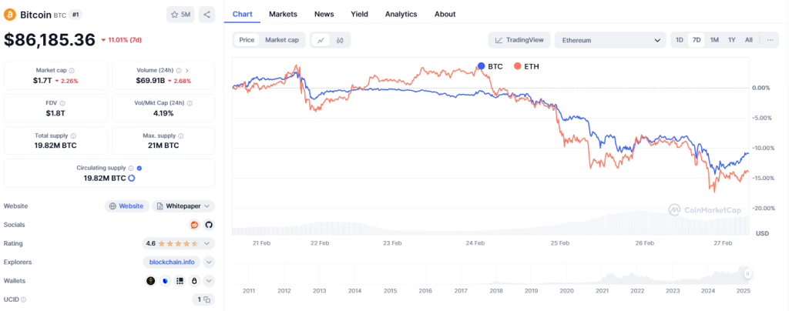Switch to the About tab
Viewport: 789px width, 311px height.
click(445, 14)
